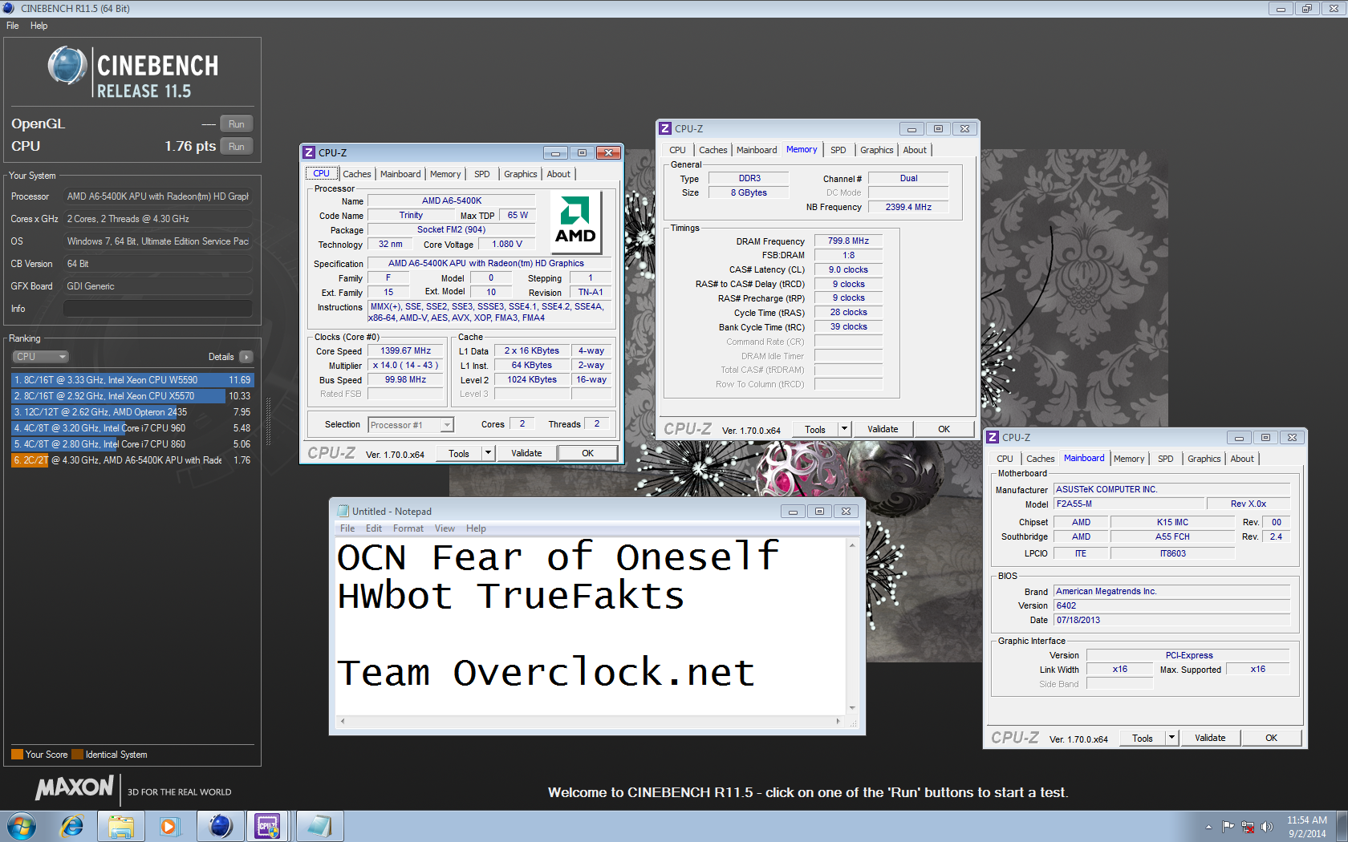
Task: Click Notepad vertical scrollbar up arrow
Action: [852, 544]
